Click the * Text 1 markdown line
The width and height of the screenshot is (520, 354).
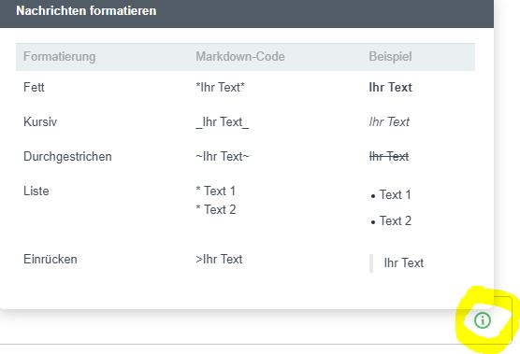coord(215,191)
